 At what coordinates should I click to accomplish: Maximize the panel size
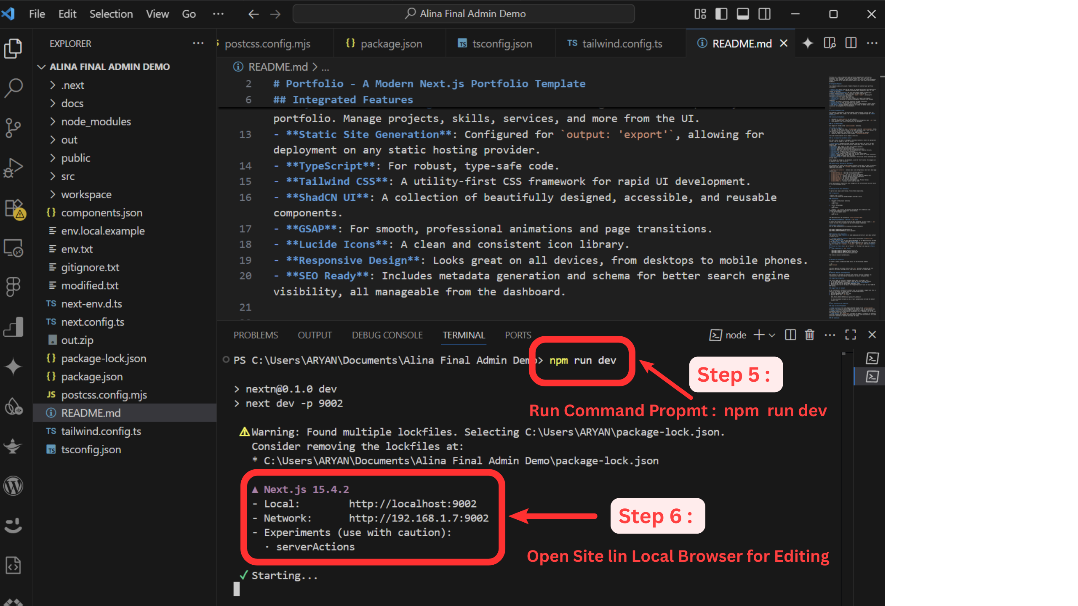pos(851,335)
